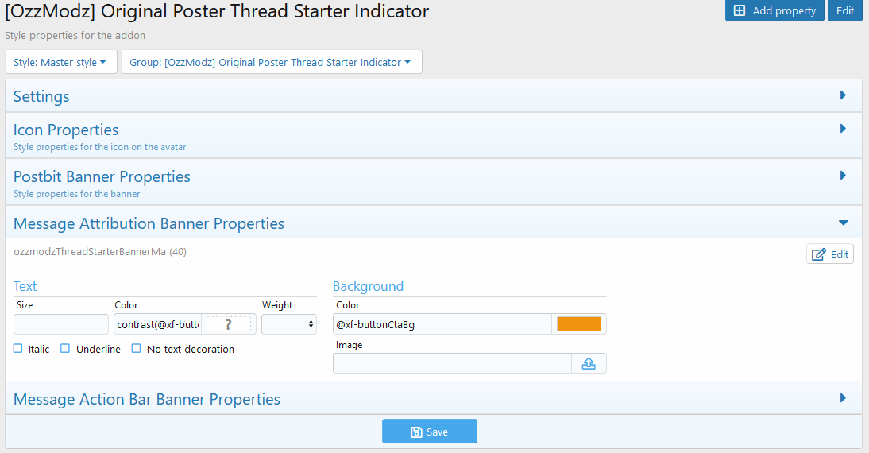Expand Message Action Bar Banner arrow
This screenshot has height=453, width=869.
(x=843, y=398)
